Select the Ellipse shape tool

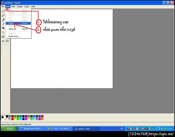click(x=3, y=41)
